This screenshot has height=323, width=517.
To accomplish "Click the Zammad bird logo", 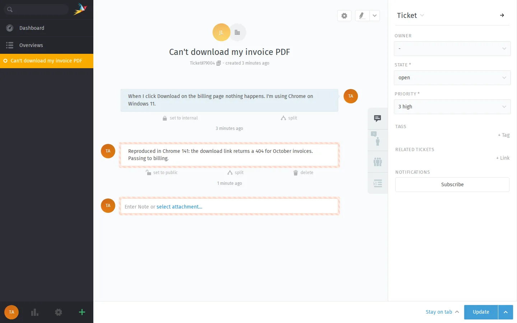I will coord(80,9).
